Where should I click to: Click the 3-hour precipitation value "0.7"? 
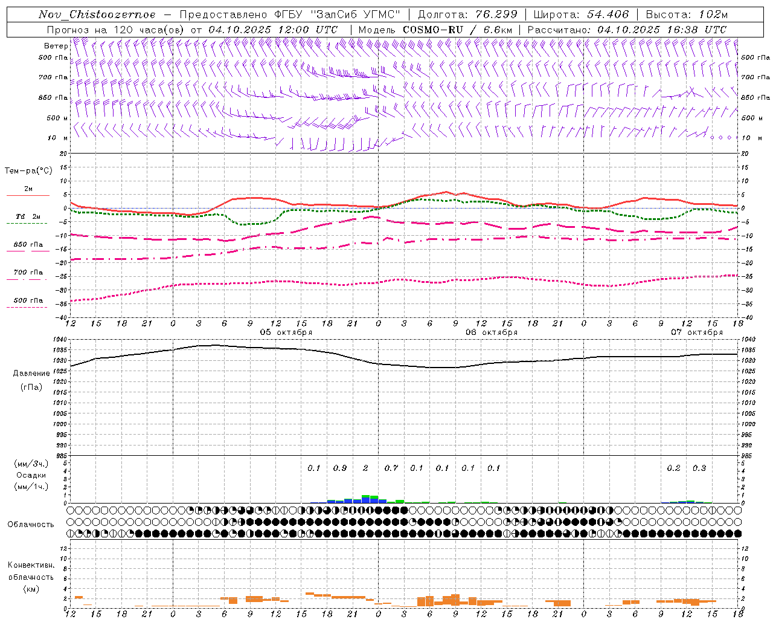coord(391,468)
